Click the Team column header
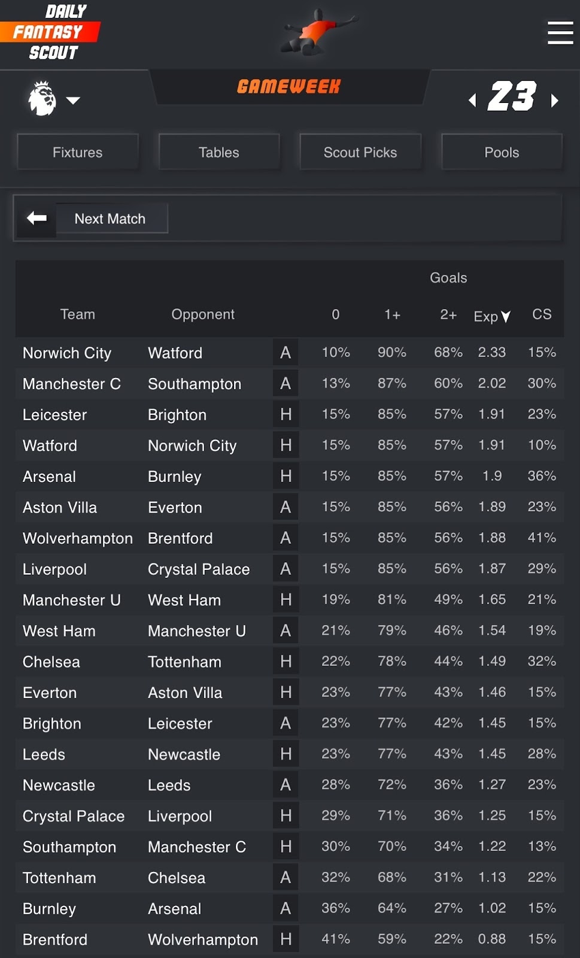580x958 pixels. click(x=77, y=314)
